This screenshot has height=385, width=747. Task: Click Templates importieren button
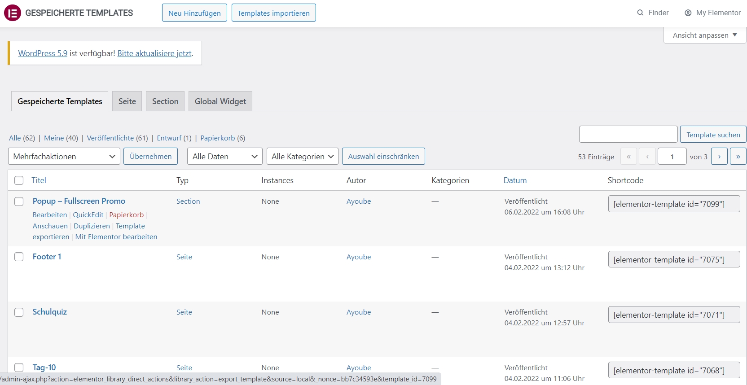(x=274, y=13)
